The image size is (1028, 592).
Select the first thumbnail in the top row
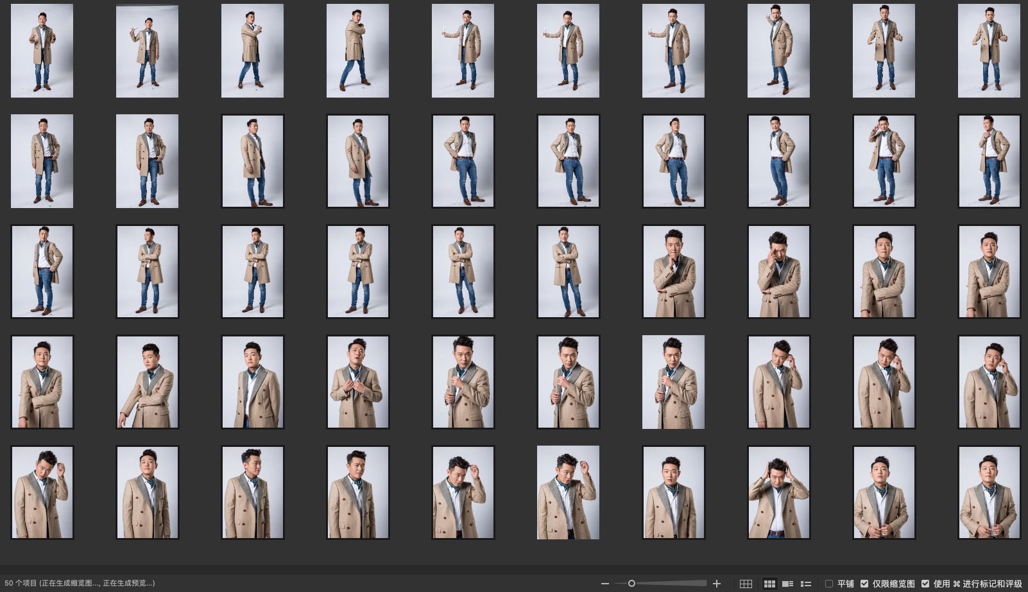coord(42,51)
